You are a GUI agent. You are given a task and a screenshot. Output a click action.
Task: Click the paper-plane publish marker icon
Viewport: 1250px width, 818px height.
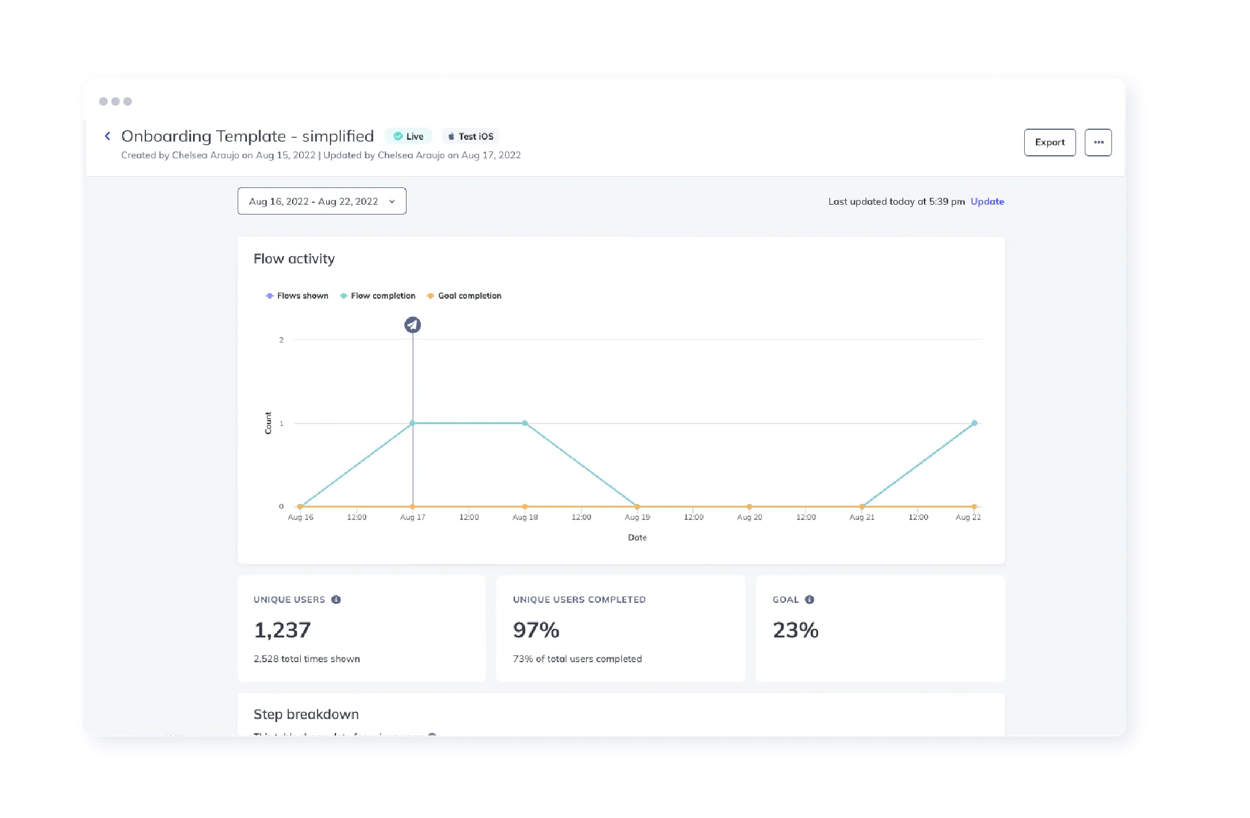413,325
